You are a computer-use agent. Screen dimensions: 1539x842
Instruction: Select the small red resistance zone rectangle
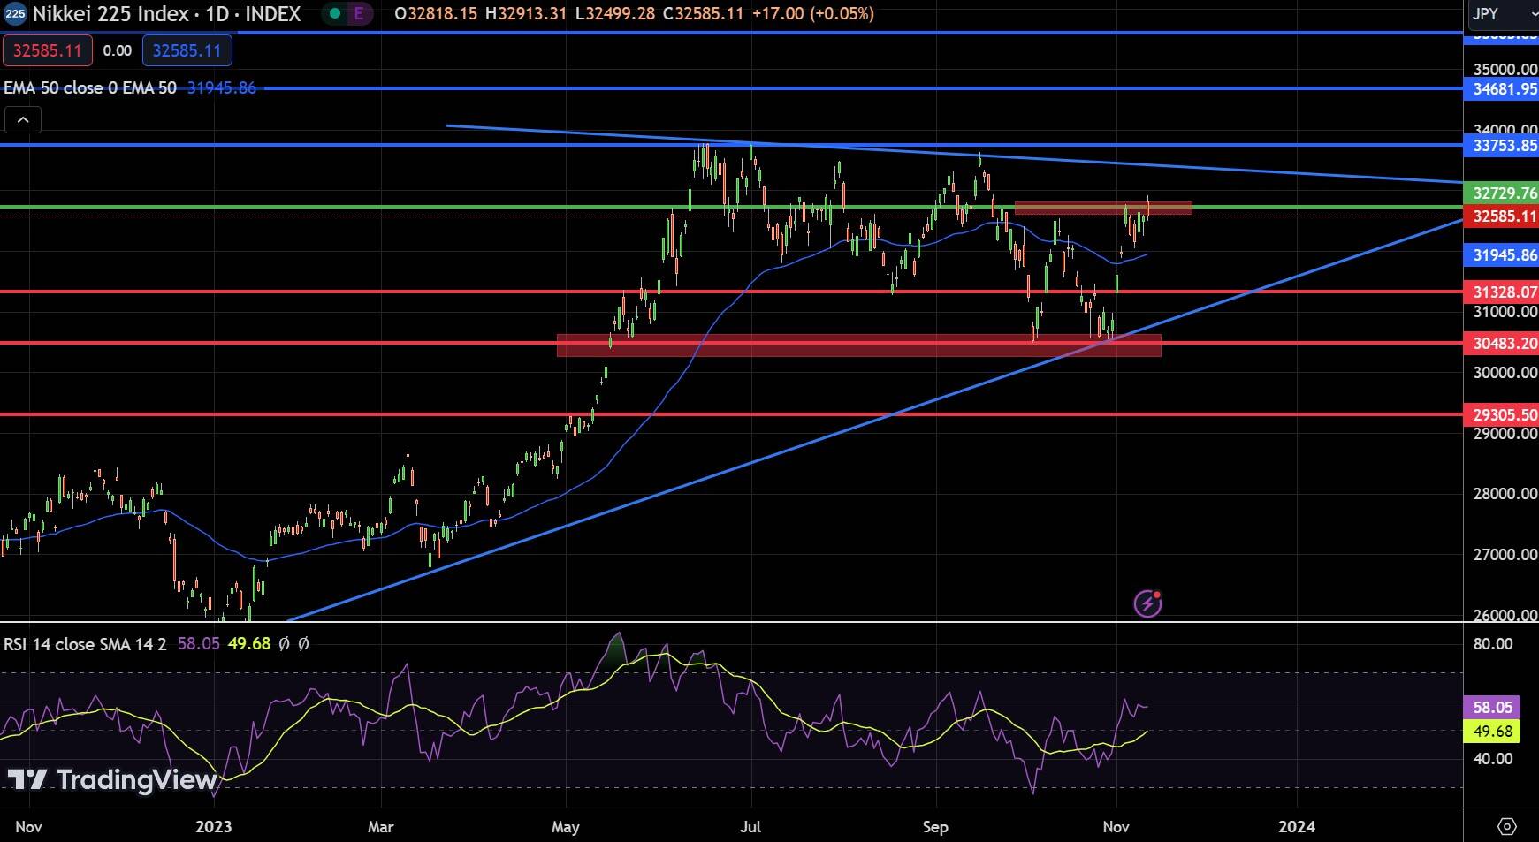tap(1103, 209)
